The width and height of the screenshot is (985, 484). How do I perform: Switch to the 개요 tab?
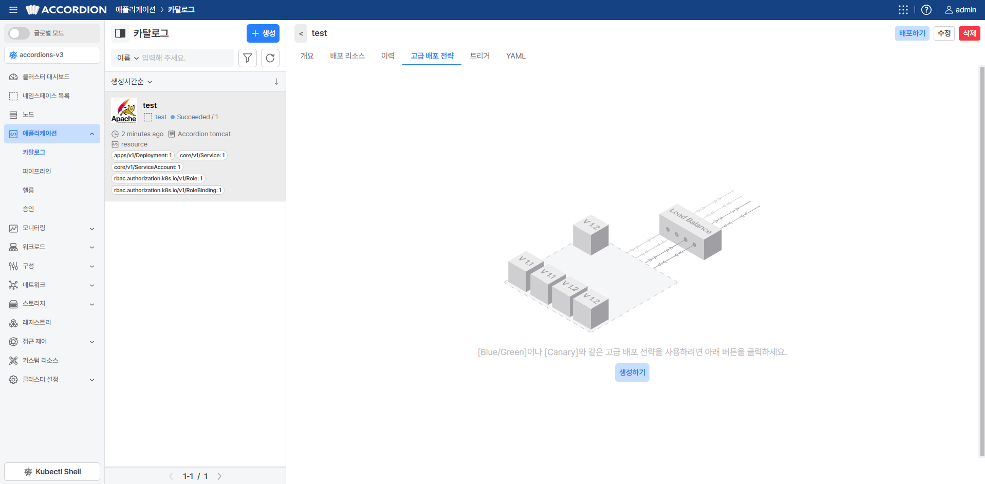(307, 56)
